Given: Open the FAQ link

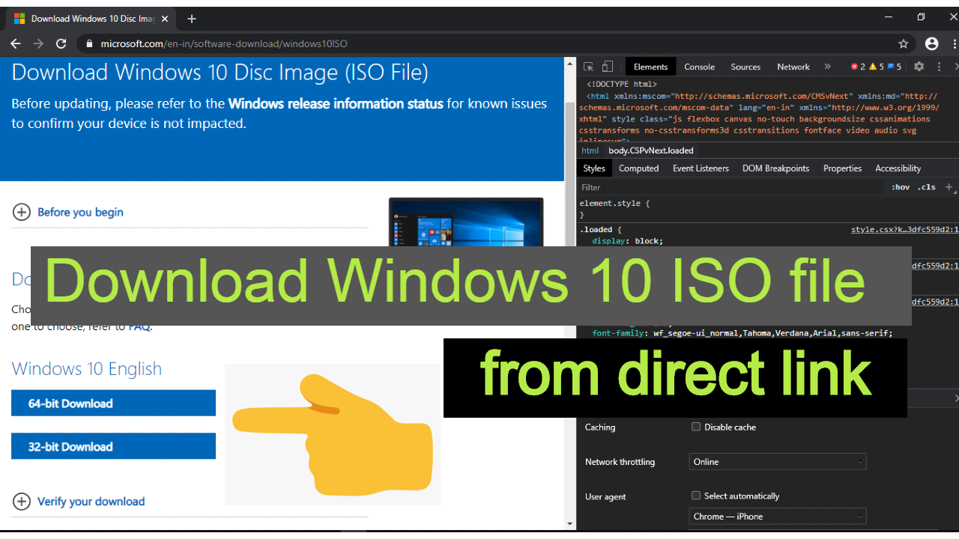Looking at the screenshot, I should pos(139,326).
